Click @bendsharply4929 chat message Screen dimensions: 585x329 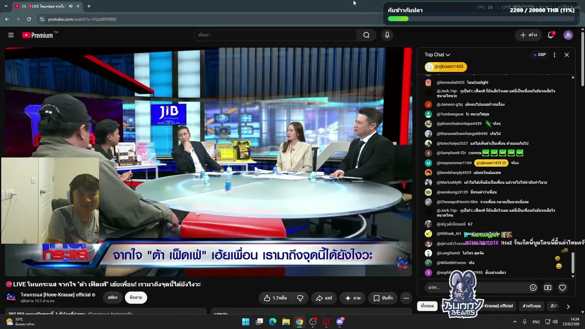pyautogui.click(x=487, y=173)
